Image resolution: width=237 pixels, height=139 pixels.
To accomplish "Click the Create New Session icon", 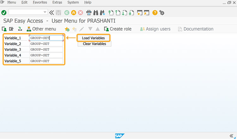I will pos(139,13).
